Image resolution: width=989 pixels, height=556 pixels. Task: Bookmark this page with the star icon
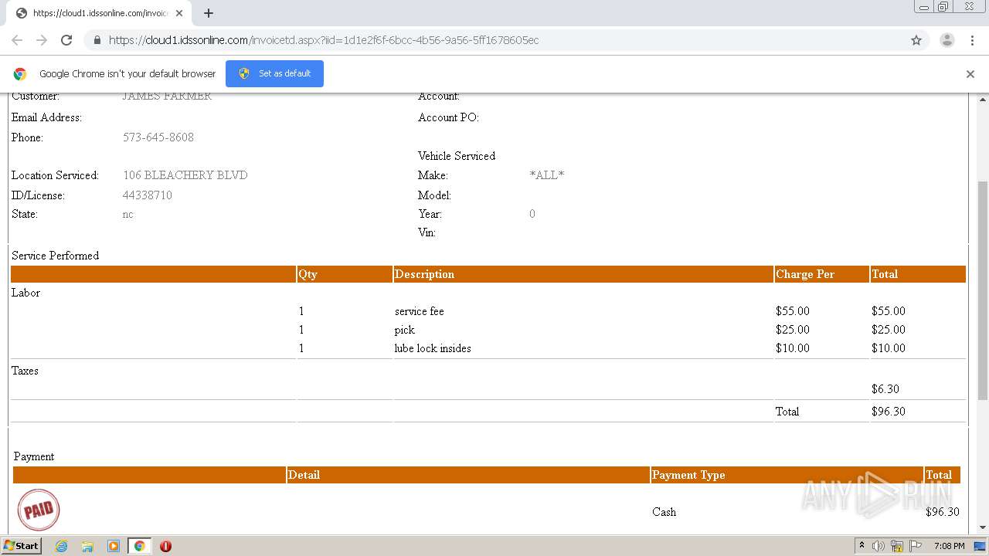pos(916,40)
